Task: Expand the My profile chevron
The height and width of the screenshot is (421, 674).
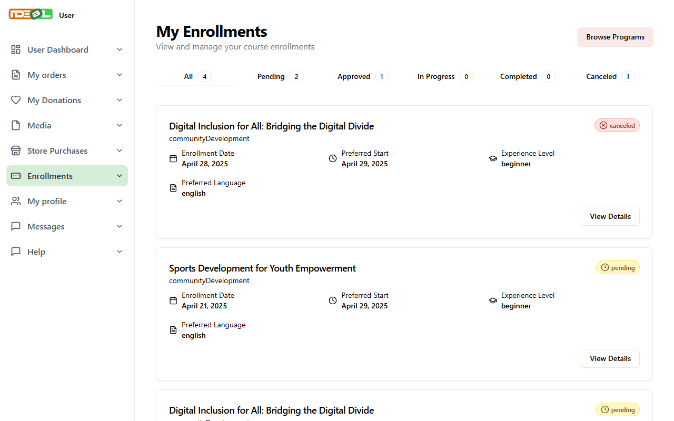Action: pyautogui.click(x=120, y=201)
